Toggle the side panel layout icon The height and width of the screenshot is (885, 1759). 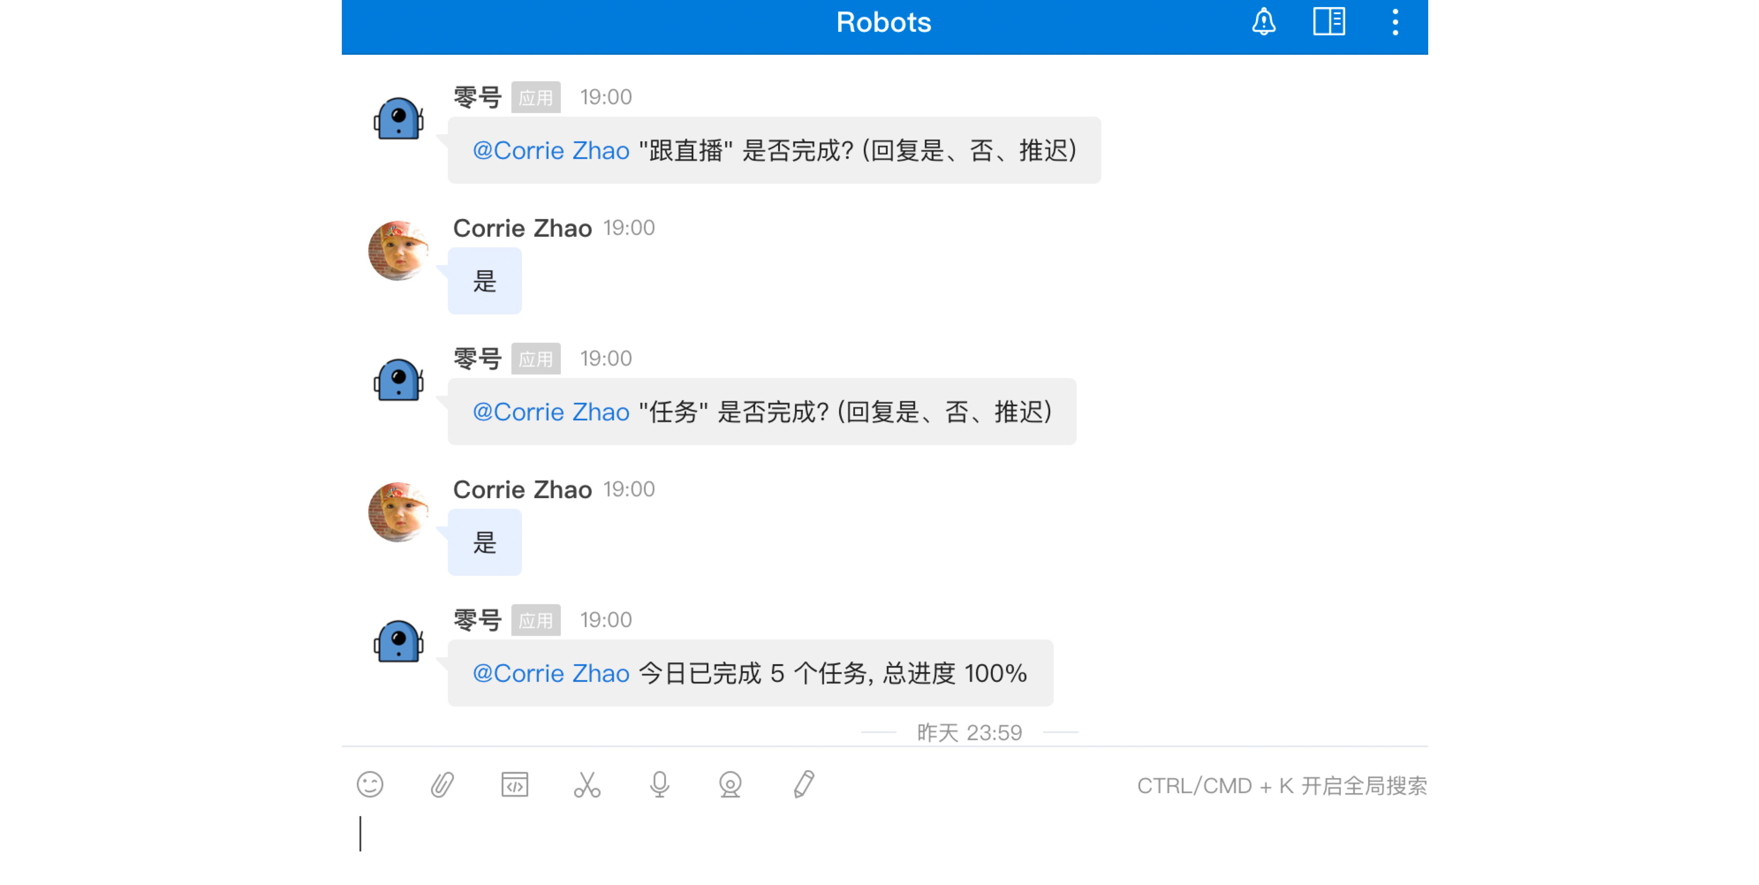(1329, 22)
